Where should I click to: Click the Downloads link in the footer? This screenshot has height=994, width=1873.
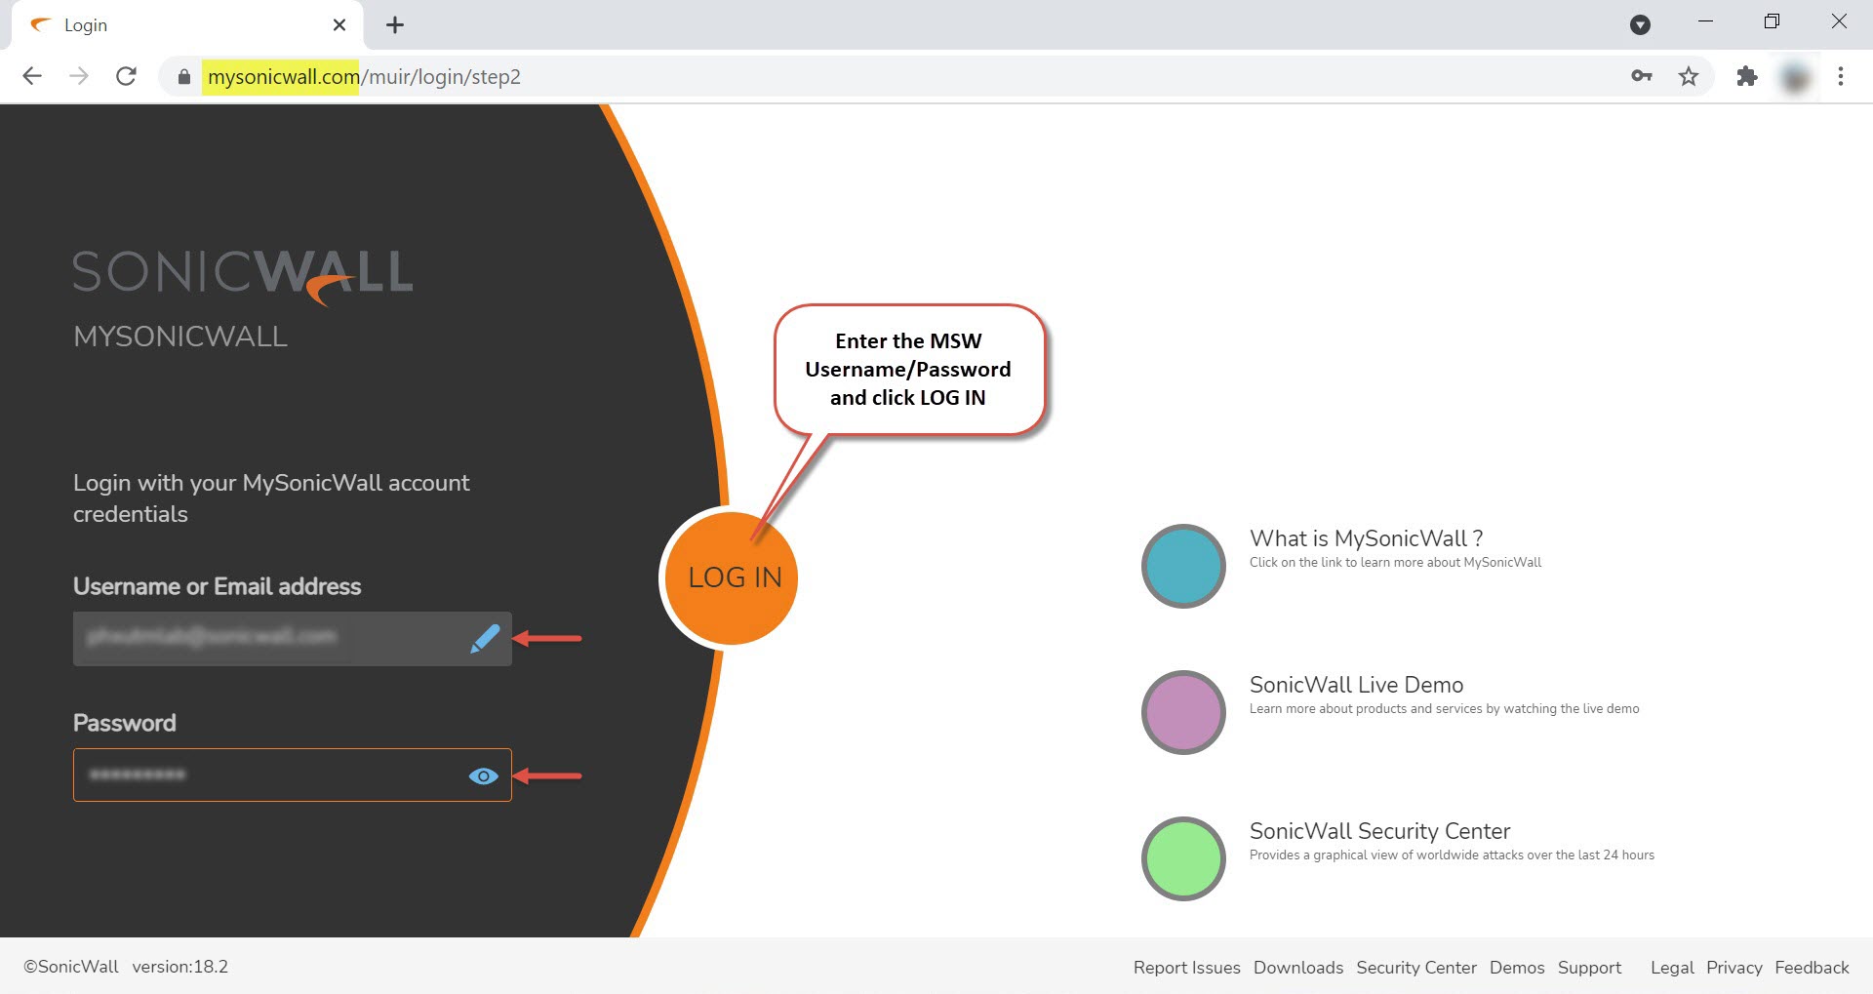click(1297, 967)
